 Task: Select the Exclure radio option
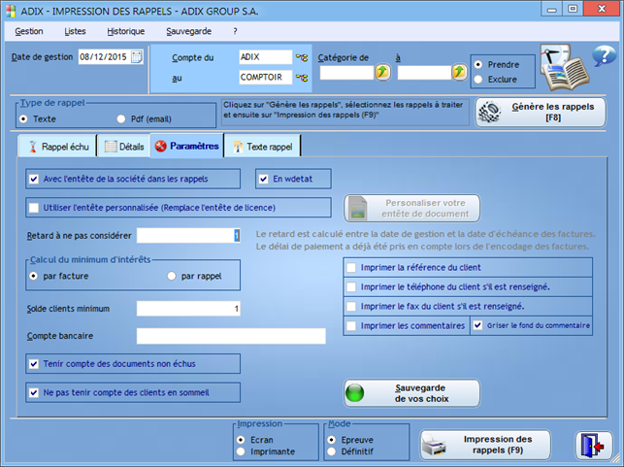[x=478, y=80]
